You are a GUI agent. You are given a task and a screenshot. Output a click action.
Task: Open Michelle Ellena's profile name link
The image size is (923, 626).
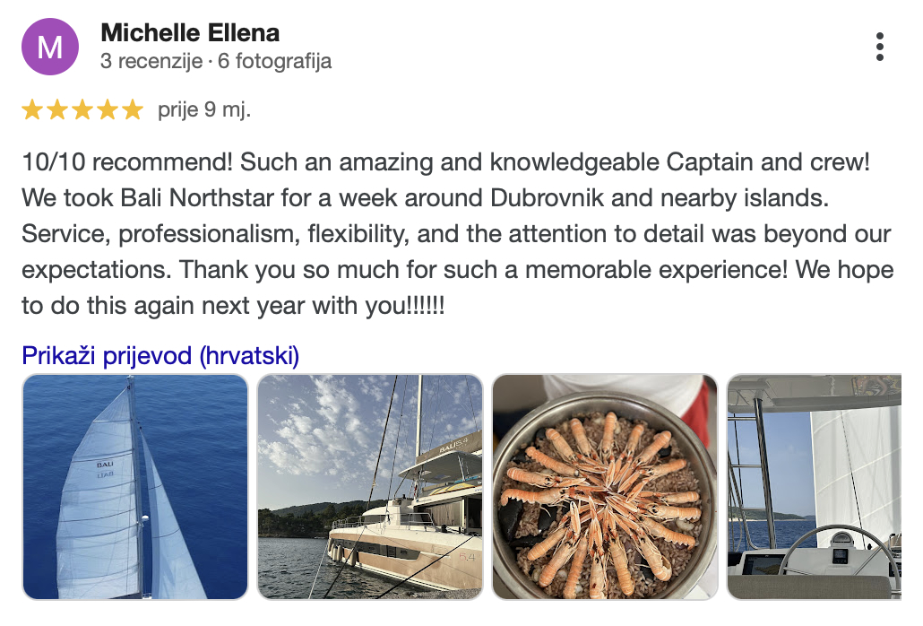pos(190,33)
